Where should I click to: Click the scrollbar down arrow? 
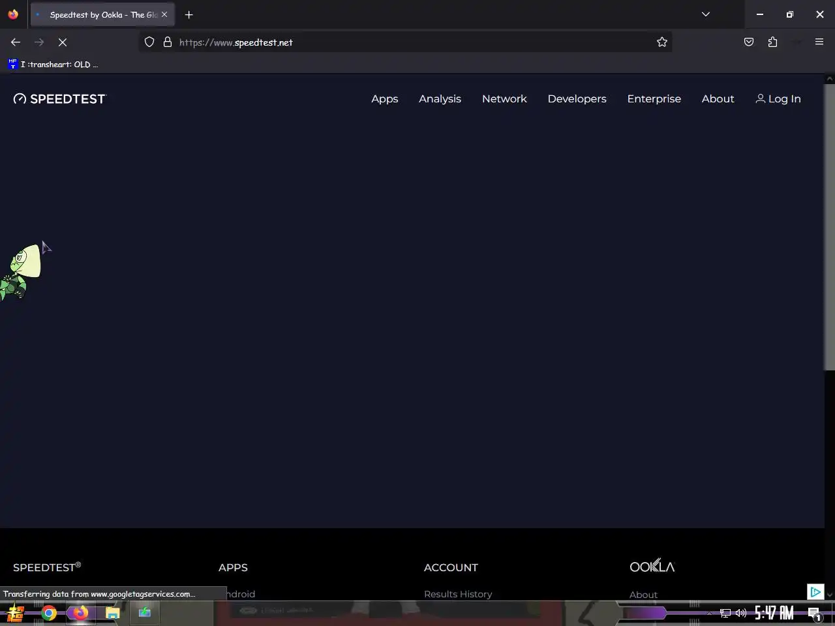point(829,595)
